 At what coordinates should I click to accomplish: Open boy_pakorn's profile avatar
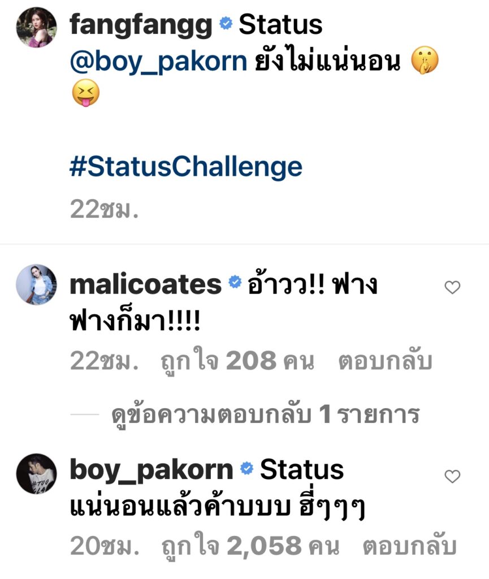click(37, 474)
